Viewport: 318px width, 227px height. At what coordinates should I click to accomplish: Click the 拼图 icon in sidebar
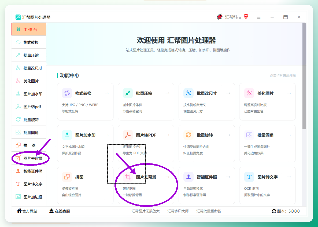pyautogui.click(x=18, y=145)
